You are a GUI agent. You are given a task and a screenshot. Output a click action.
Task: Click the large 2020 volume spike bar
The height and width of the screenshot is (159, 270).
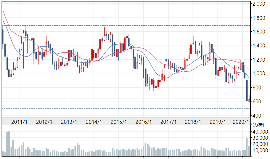247,147
